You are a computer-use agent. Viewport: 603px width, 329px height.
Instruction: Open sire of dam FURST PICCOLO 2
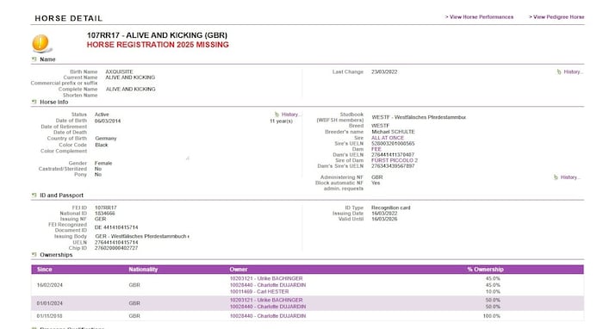[x=395, y=160]
